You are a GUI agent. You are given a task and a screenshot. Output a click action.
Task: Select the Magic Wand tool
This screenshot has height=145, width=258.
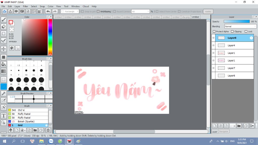coord(4,93)
